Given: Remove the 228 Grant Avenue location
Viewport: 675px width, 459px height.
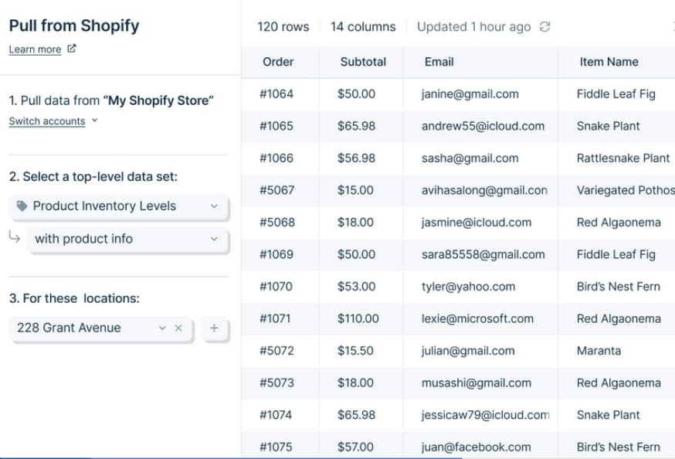Looking at the screenshot, I should click(178, 328).
